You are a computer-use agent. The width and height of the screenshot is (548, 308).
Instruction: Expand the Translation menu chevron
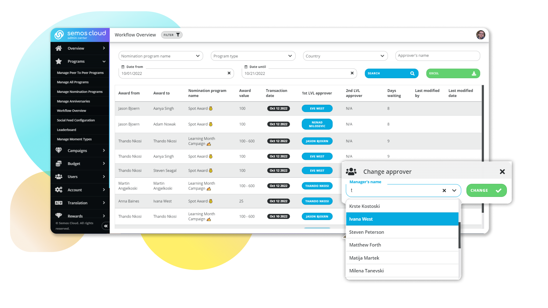(x=104, y=203)
